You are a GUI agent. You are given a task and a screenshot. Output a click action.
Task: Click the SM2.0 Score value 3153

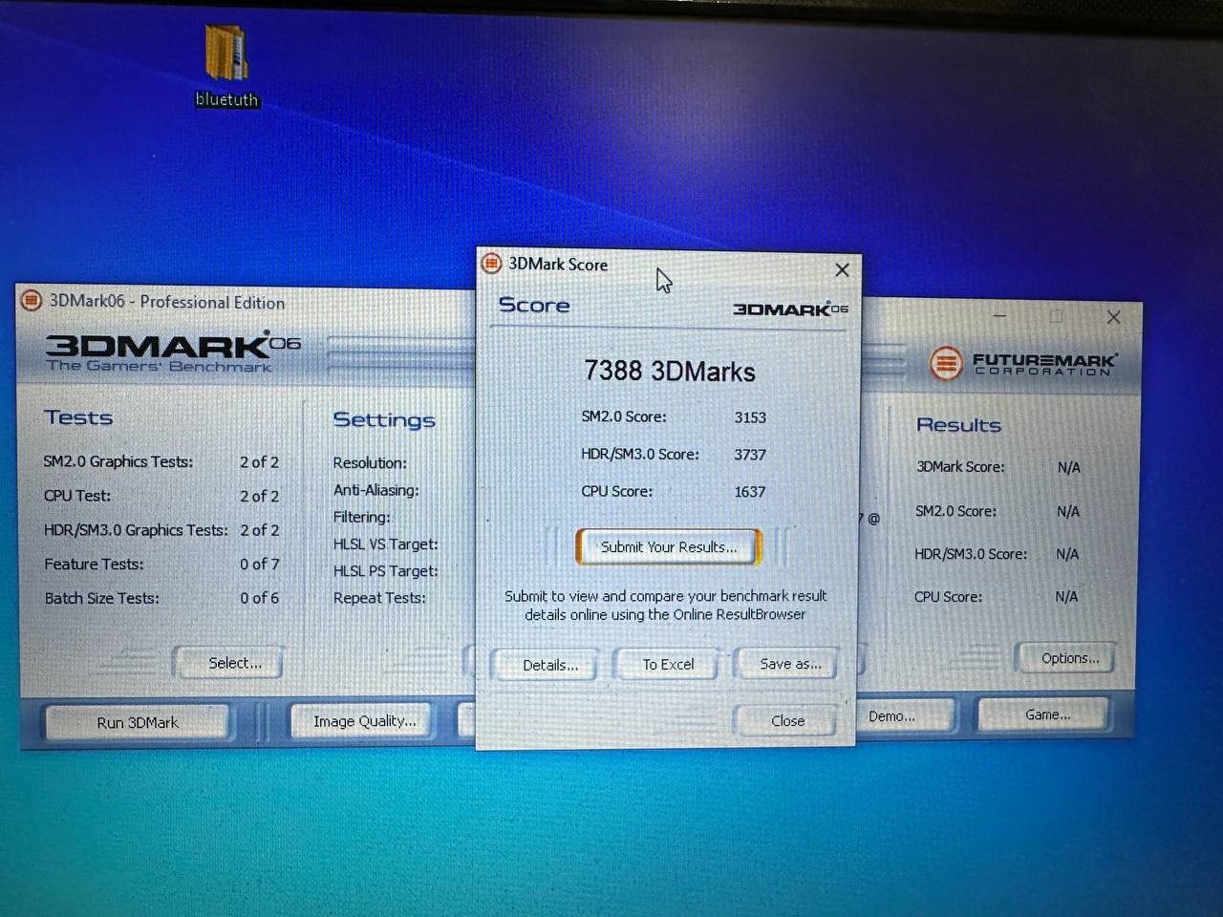pyautogui.click(x=750, y=417)
